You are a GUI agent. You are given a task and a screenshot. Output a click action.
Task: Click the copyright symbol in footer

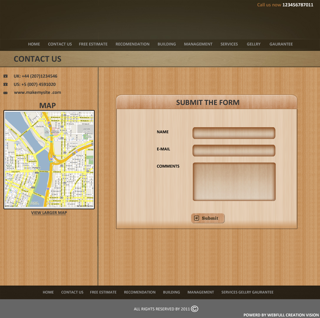point(194,309)
